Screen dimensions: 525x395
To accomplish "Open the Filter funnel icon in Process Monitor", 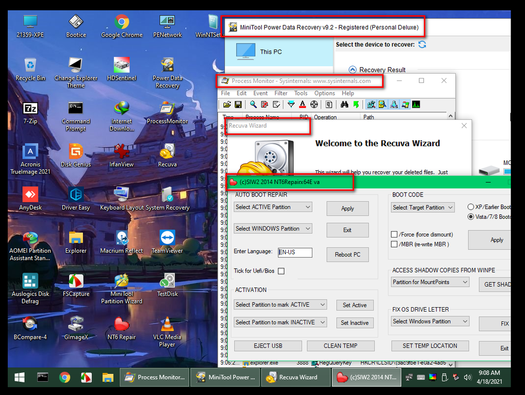I will (x=291, y=105).
